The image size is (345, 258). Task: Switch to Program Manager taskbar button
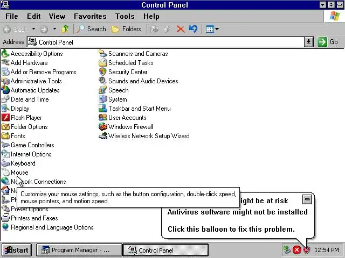79,250
